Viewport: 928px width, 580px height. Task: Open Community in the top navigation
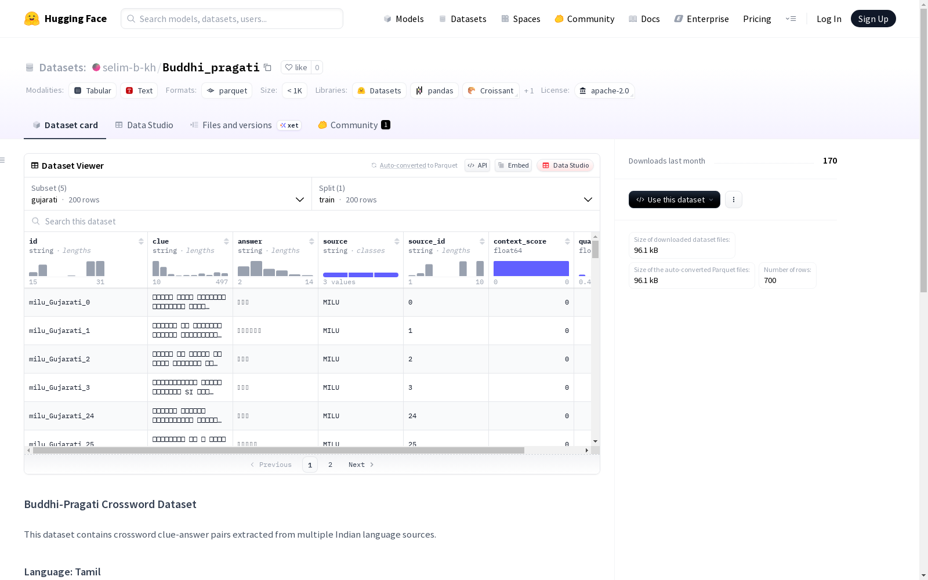coord(585,19)
